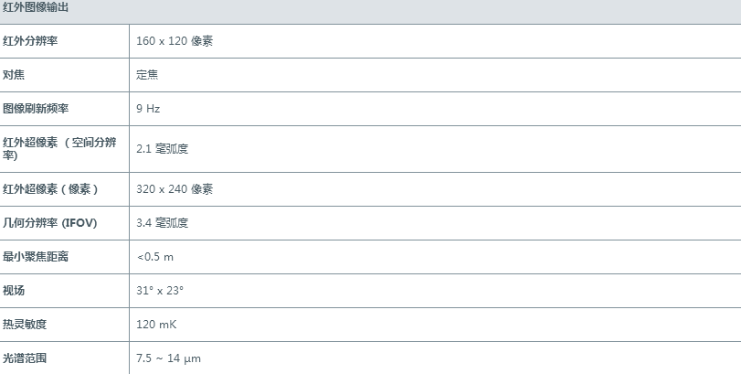This screenshot has height=374, width=741.
Task: Select the 最小聚焦距离 label
Action: (37, 256)
